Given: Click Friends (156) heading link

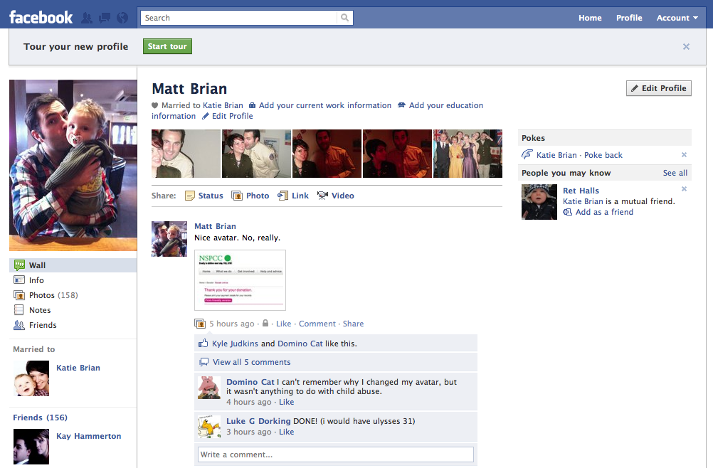Looking at the screenshot, I should tap(40, 418).
